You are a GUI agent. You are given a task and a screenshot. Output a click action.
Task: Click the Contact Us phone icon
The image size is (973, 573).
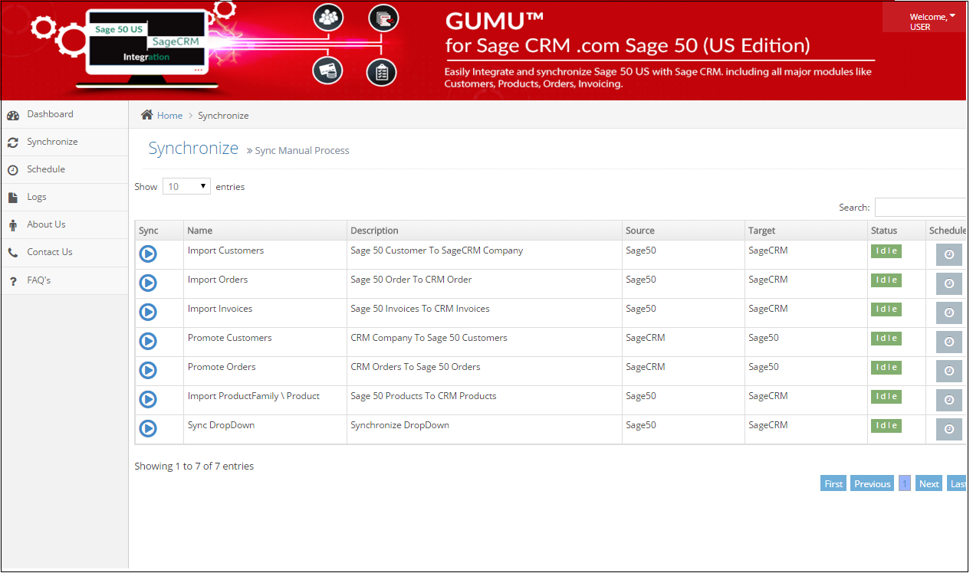point(12,253)
